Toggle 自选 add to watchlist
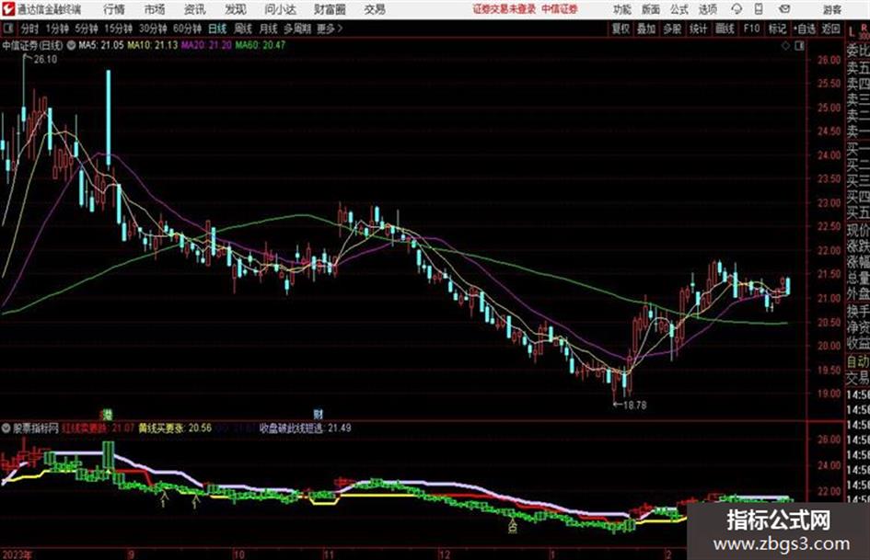Image resolution: width=870 pixels, height=560 pixels. [x=804, y=29]
